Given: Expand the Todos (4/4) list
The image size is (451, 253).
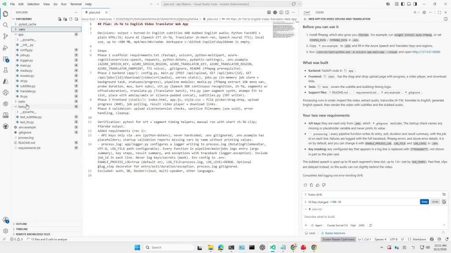Looking at the screenshot, I should click(306, 195).
